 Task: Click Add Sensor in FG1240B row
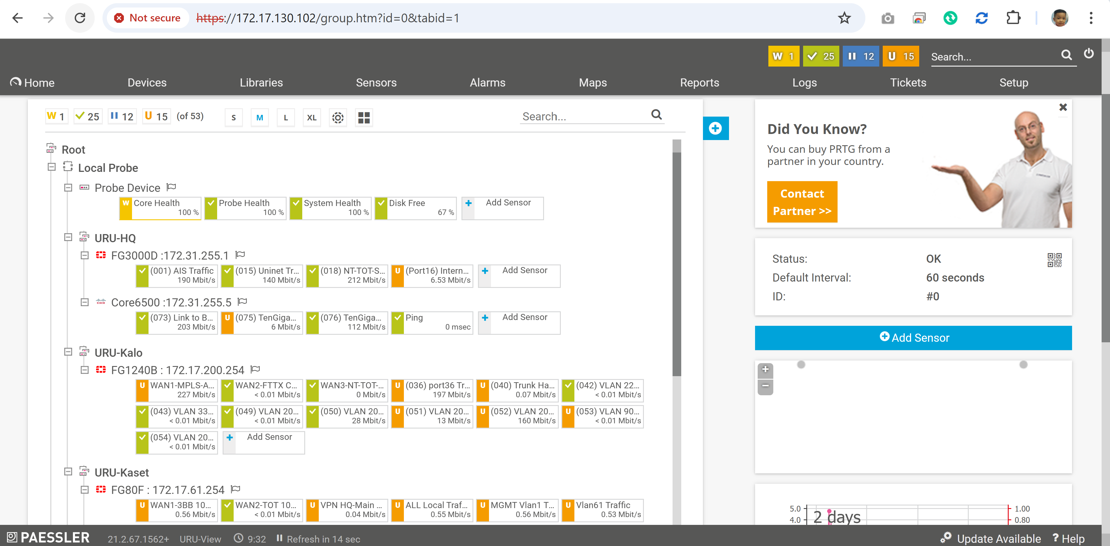(x=264, y=442)
